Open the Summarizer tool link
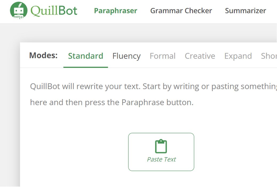 pos(245,11)
